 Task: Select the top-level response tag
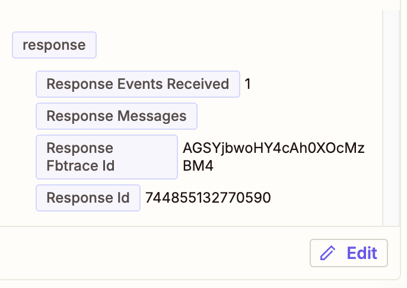click(x=54, y=45)
